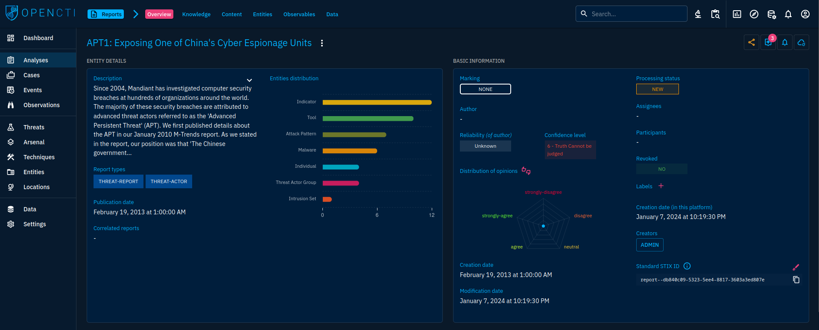
Task: Switch to the Content tab
Action: [231, 14]
